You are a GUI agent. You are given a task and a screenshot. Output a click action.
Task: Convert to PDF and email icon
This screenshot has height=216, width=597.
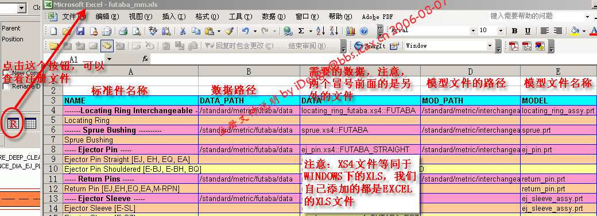528,46
